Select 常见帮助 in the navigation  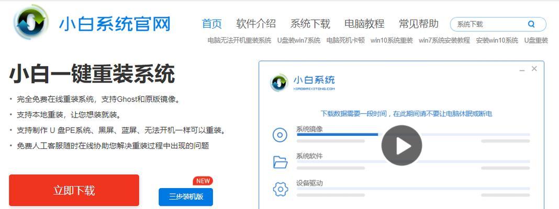419,24
